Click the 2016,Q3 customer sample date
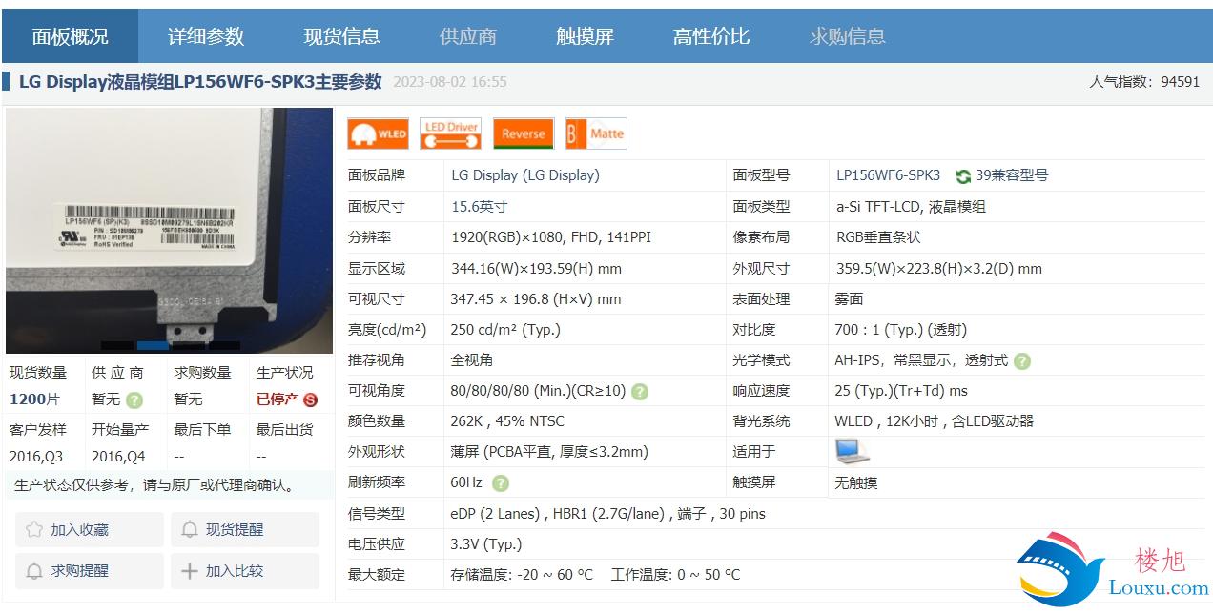Screen dimensions: 1213x614 click(x=37, y=457)
